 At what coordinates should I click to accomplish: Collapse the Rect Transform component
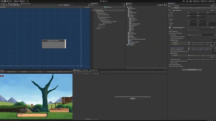point(169,10)
